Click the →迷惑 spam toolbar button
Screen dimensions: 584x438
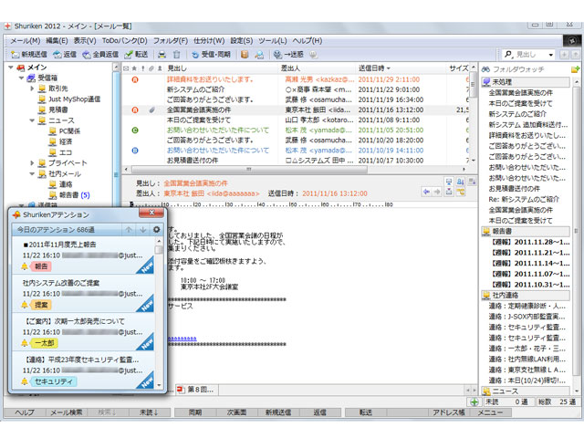tap(288, 55)
